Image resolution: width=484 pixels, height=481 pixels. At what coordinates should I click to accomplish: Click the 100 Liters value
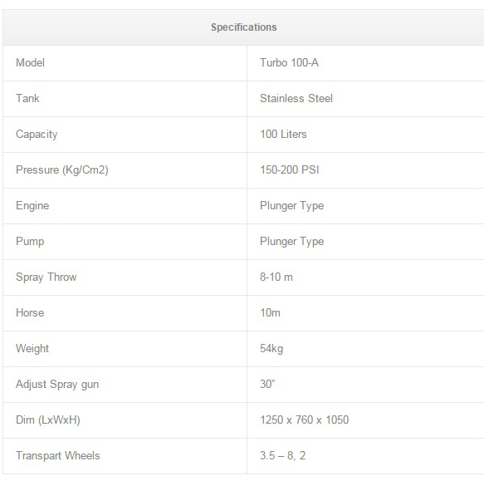(283, 134)
